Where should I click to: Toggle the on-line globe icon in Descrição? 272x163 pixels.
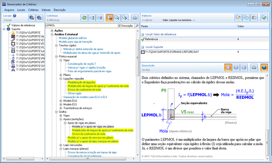tap(264, 67)
